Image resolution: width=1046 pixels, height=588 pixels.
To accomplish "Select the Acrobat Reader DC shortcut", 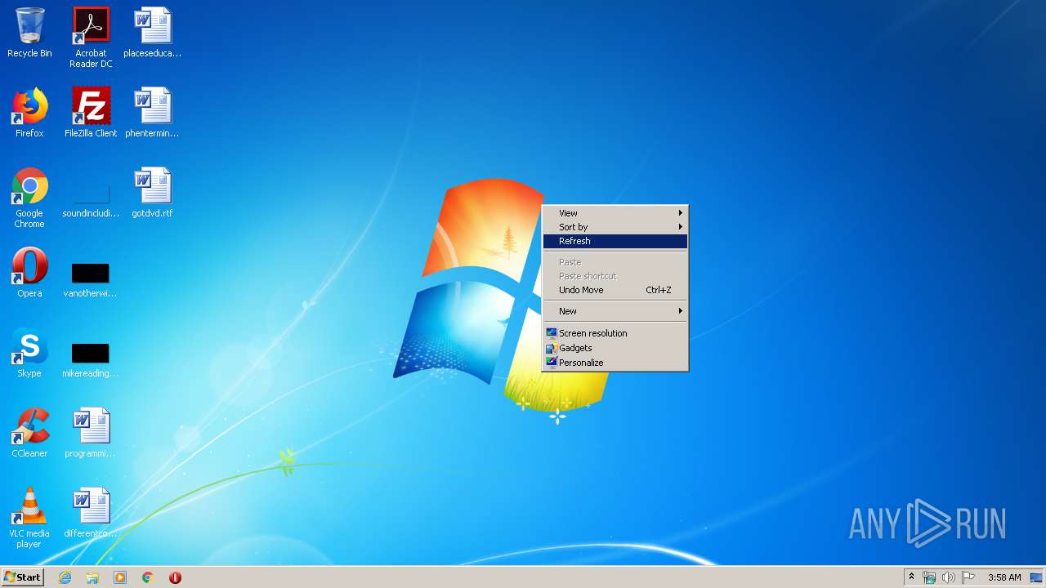I will point(91,37).
